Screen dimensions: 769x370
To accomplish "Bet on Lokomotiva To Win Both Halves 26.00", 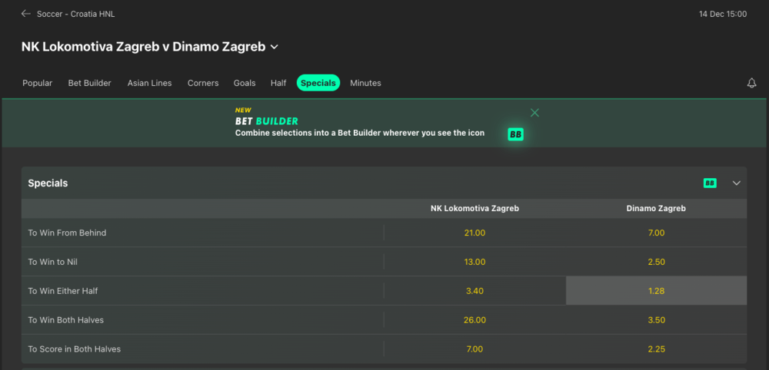I will pos(474,320).
